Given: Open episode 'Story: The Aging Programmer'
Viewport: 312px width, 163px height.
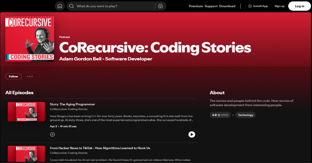Looking at the screenshot, I should [x=72, y=104].
